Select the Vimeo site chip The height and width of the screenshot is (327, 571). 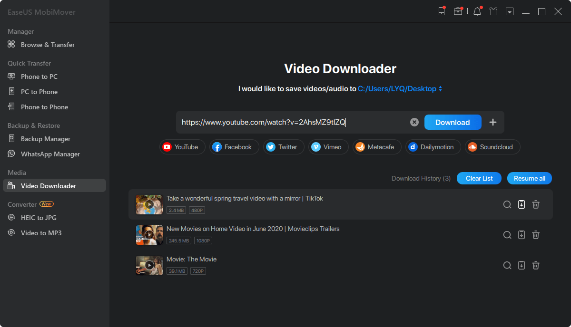(328, 147)
